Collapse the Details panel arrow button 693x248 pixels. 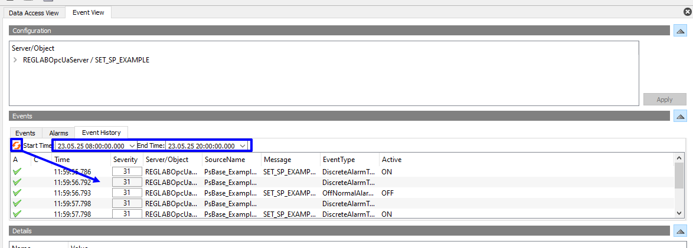tap(680, 231)
